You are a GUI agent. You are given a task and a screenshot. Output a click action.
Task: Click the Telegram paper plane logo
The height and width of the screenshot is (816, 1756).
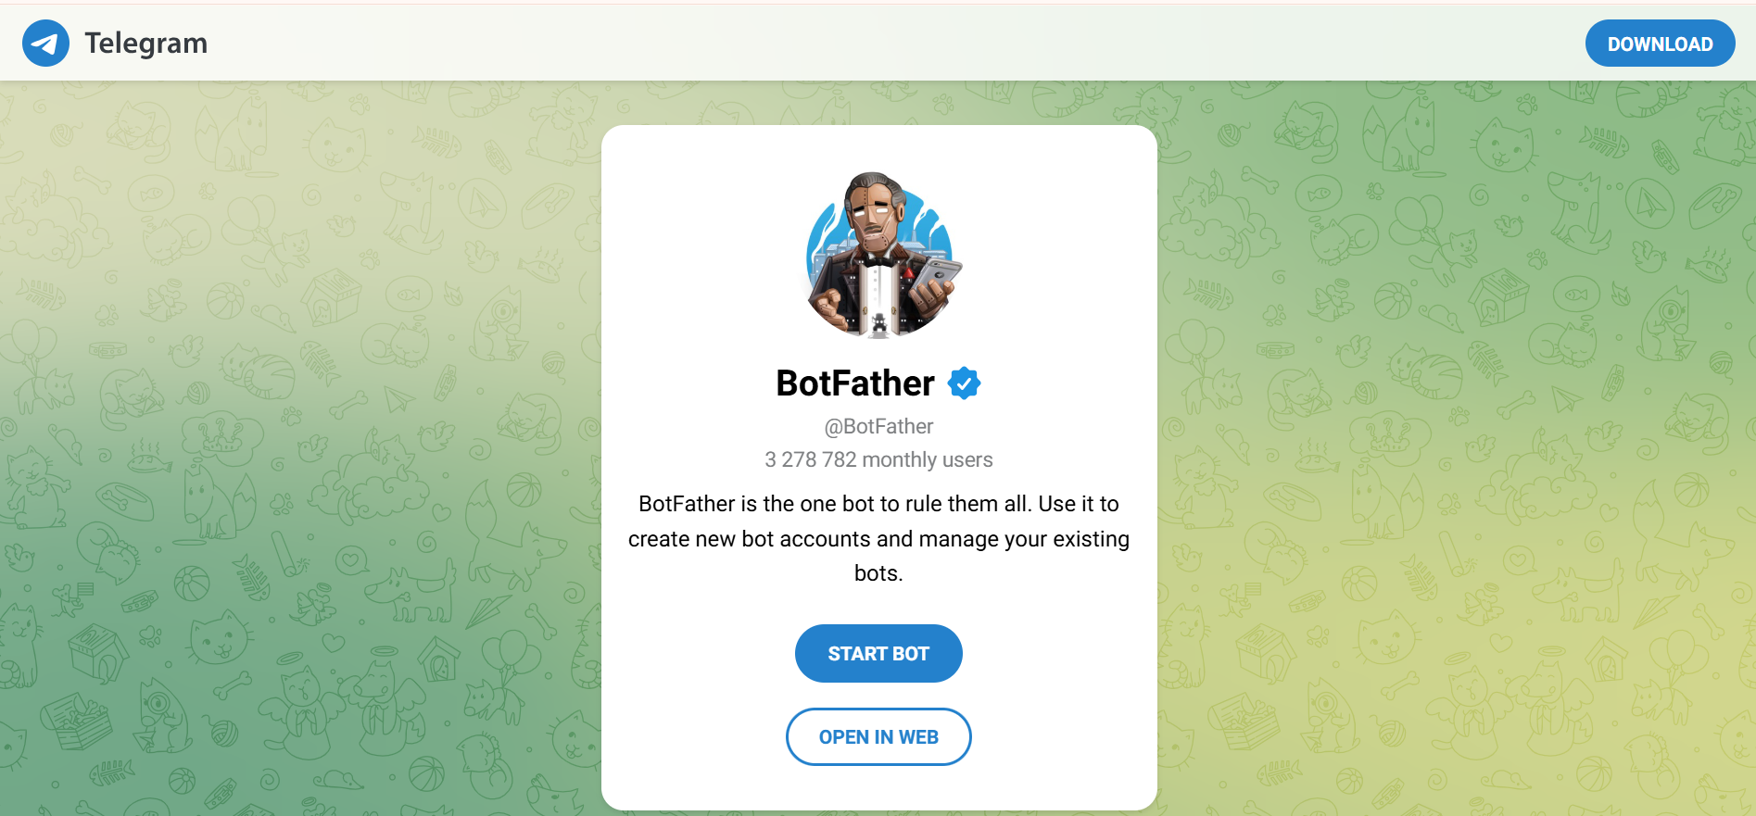coord(45,44)
